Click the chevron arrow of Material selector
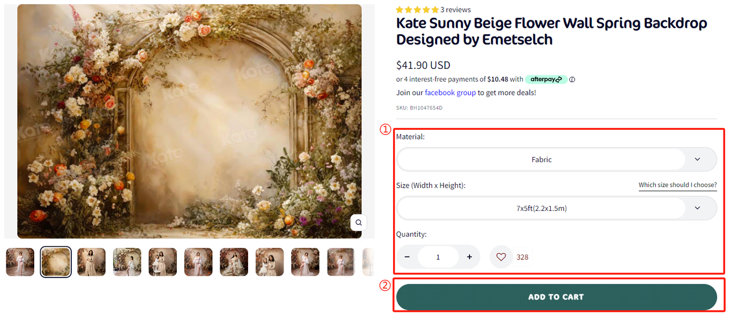Viewport: 742px width, 314px height. [x=697, y=159]
